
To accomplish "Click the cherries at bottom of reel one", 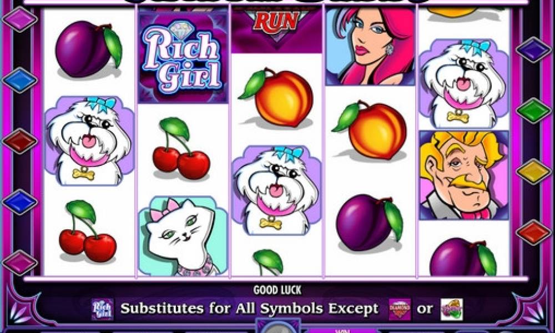I will point(88,231).
